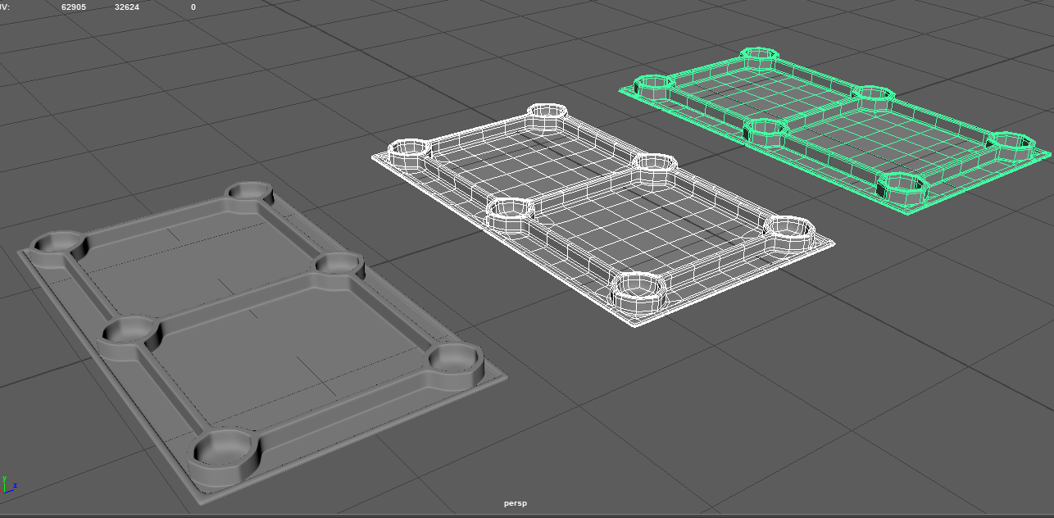Click the UV count value '32624'
Viewport: 1054px width, 518px height.
[x=127, y=7]
